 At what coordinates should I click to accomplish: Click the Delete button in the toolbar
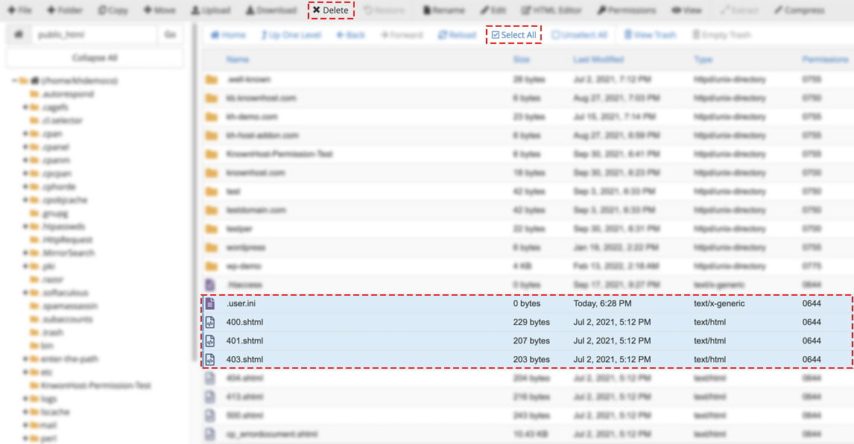(x=330, y=10)
